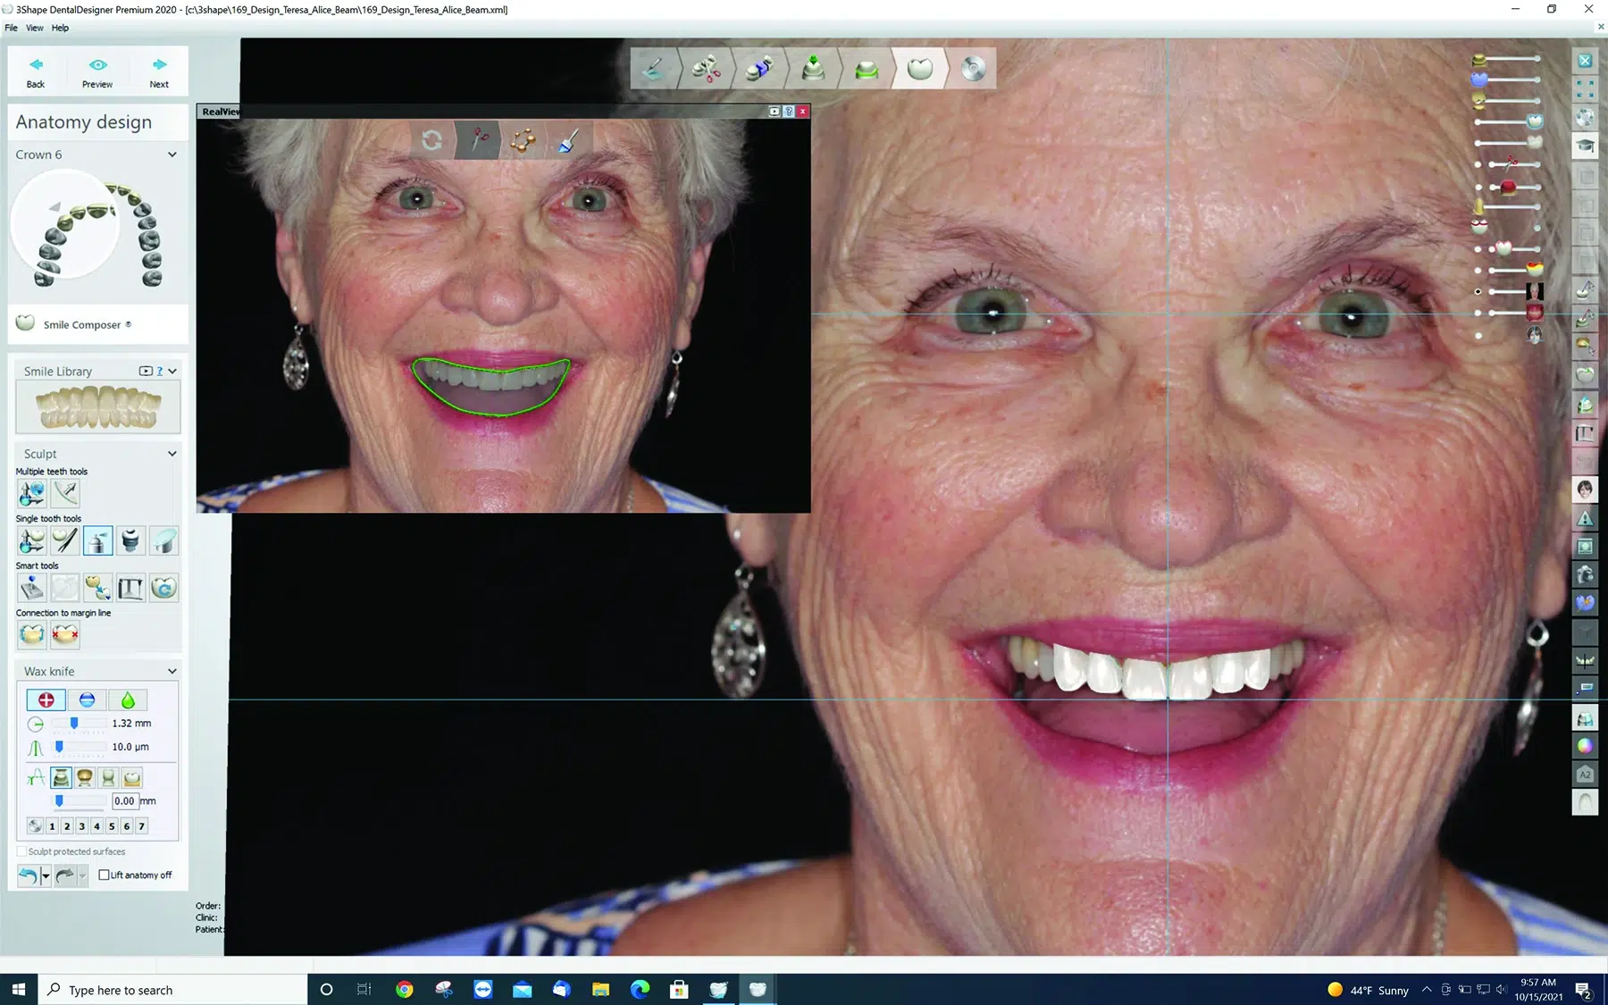The height and width of the screenshot is (1005, 1608).
Task: Collapse the Wax knife section
Action: (x=172, y=671)
